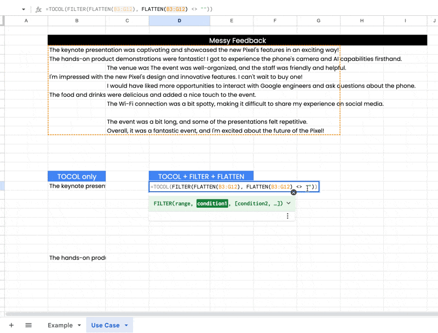Click the 'more opportunities to interact' feedback cell
This screenshot has height=333, width=438.
261,86
